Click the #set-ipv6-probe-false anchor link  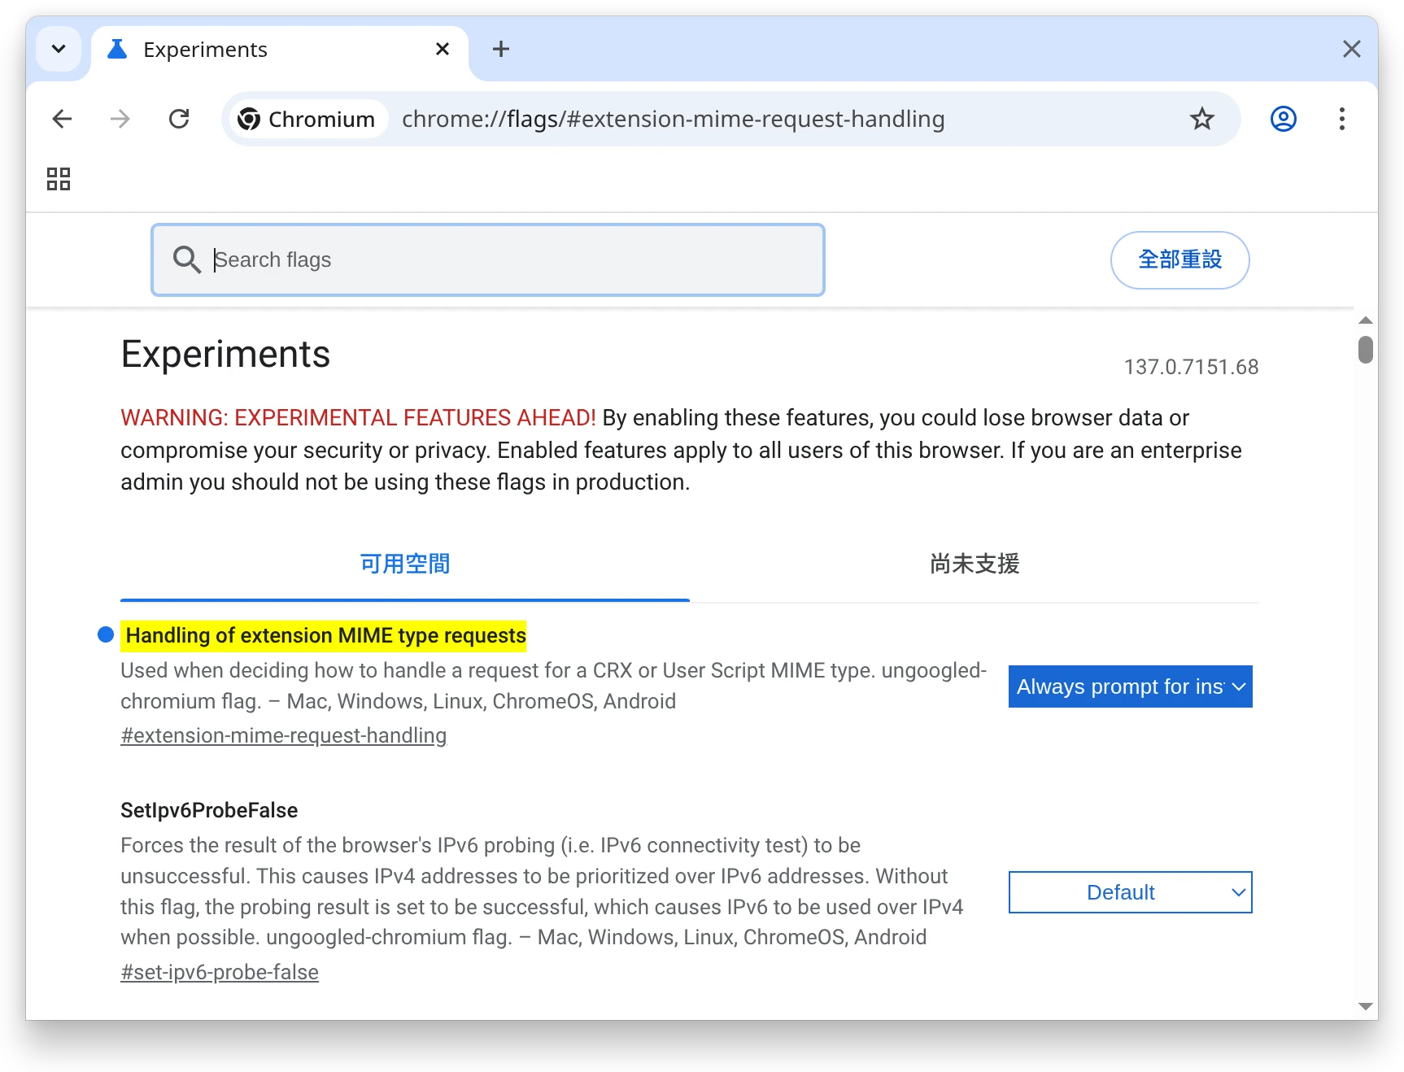click(220, 972)
